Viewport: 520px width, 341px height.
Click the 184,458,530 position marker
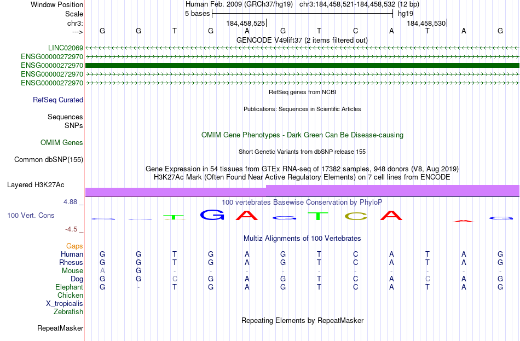click(x=426, y=23)
